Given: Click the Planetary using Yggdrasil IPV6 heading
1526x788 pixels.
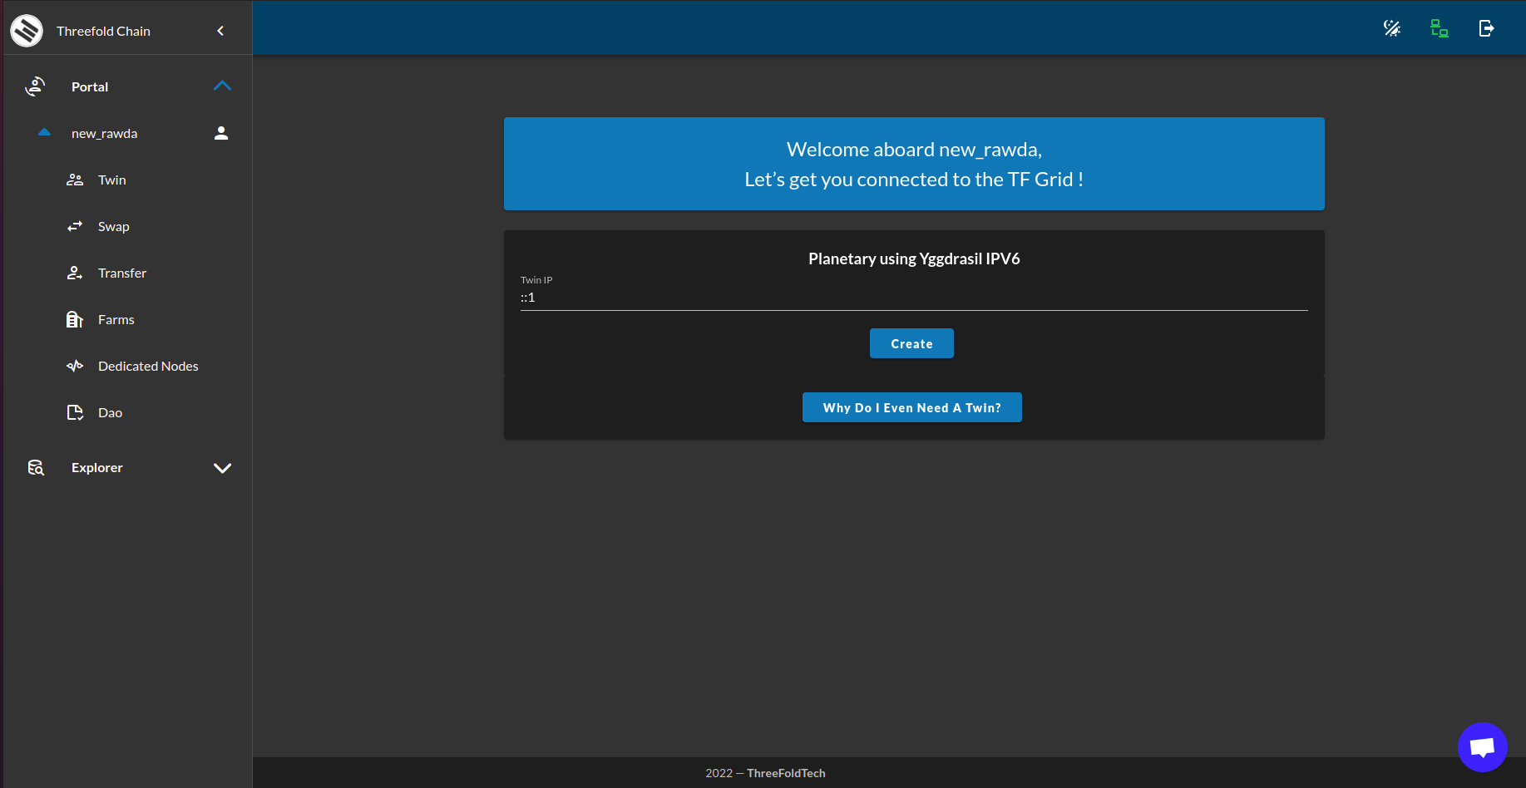Looking at the screenshot, I should [914, 259].
